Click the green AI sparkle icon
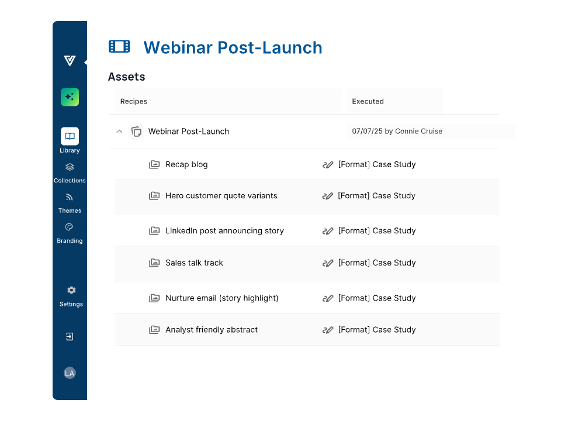Viewport: 568px width, 421px height. pyautogui.click(x=70, y=97)
